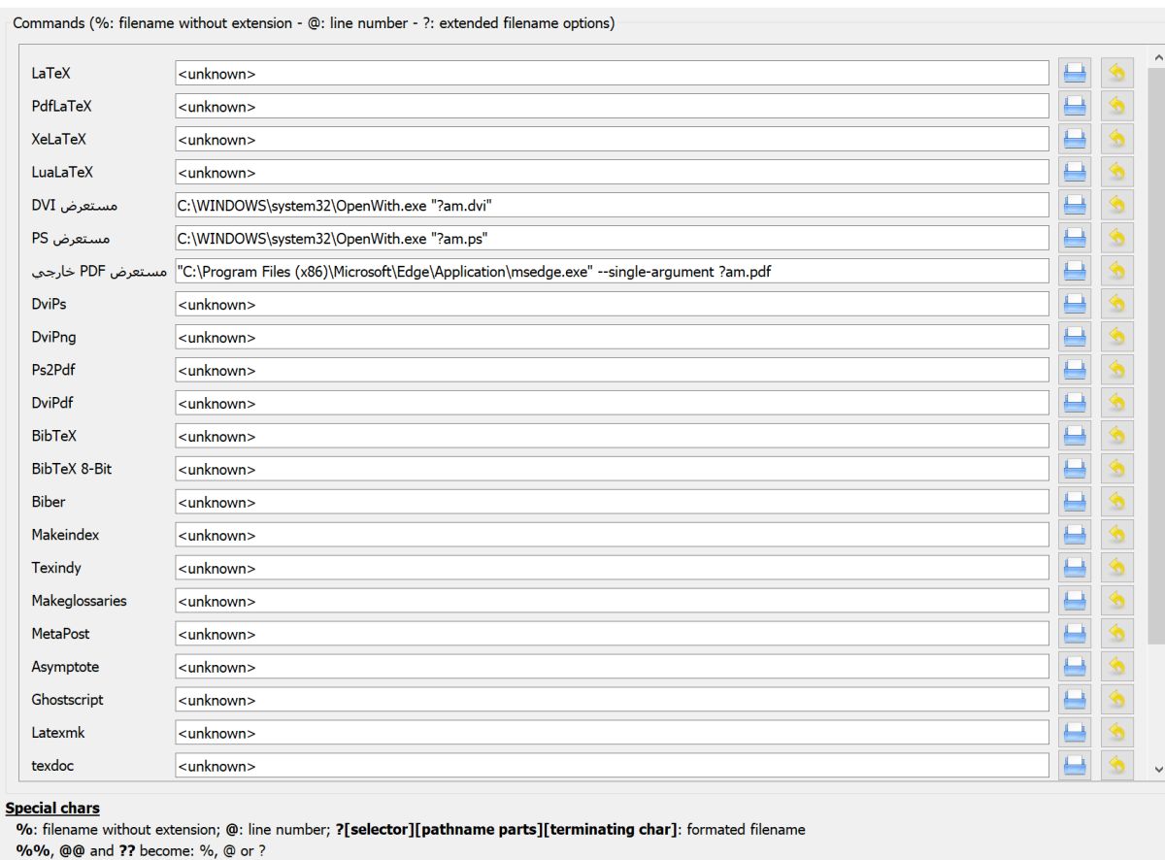The height and width of the screenshot is (860, 1165).
Task: Focus the Biber command text box
Action: pyautogui.click(x=613, y=502)
